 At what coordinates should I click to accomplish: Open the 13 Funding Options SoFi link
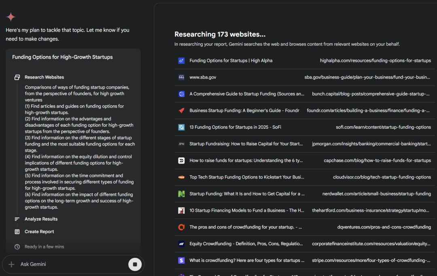(235, 127)
